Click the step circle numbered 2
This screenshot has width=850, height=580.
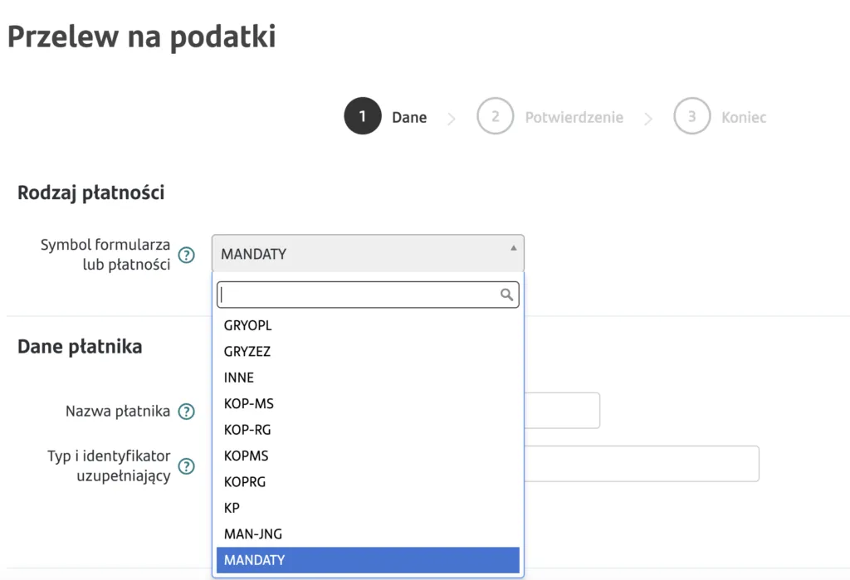pos(496,116)
